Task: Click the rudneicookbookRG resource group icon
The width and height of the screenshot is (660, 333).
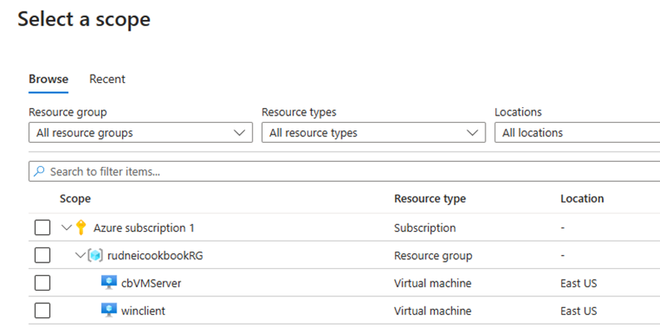Action: [94, 256]
